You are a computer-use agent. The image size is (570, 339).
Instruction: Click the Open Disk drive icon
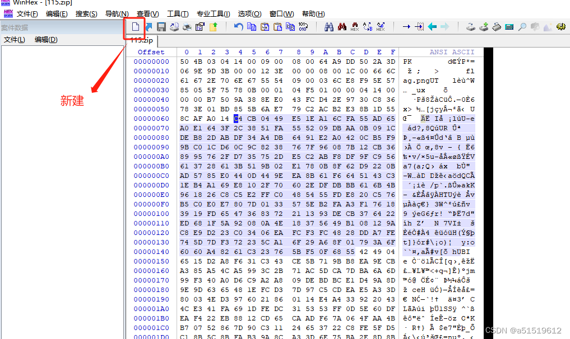point(471,26)
